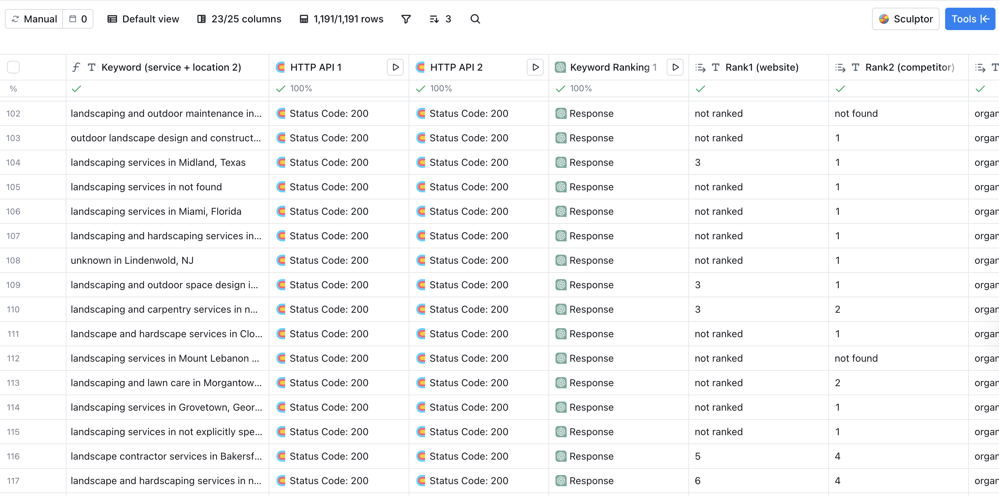Toggle the select-all rows checkbox
Screen dimensions: 999x496
[13, 67]
